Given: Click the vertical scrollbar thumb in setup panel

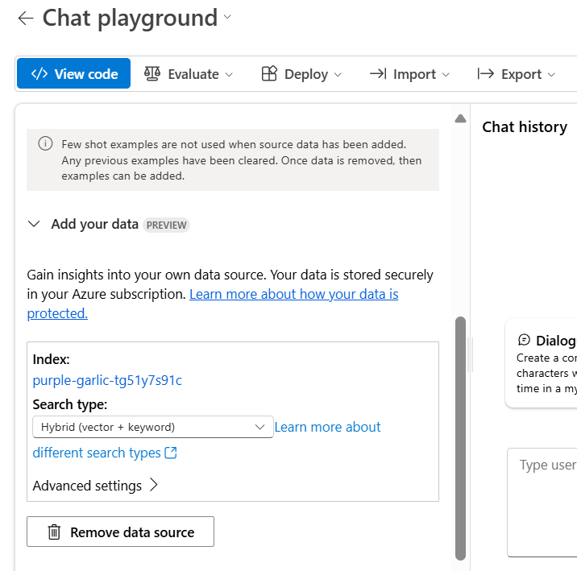Looking at the screenshot, I should (460, 438).
